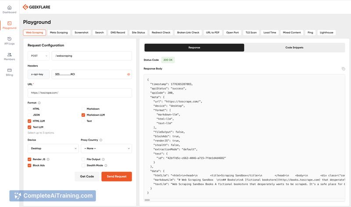Viewport: 351px width, 207px height.
Task: Click the "apiStatus": "success" line
Action: click(168, 88)
